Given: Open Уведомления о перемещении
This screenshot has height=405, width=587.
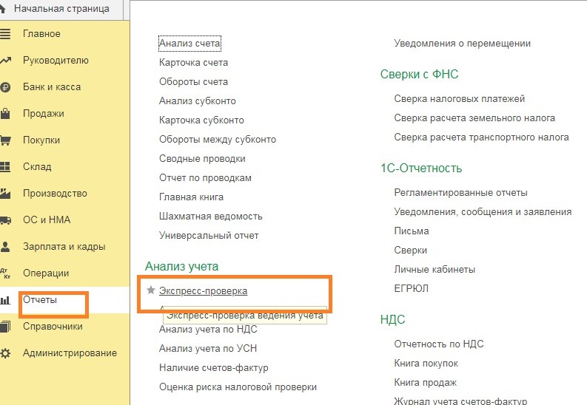Looking at the screenshot, I should (463, 44).
